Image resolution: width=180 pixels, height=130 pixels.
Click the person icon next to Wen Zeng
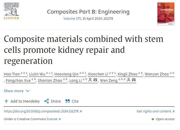point(129,81)
